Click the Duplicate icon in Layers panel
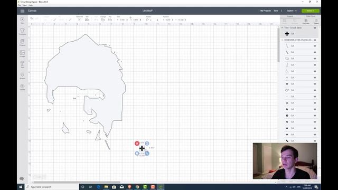Viewport: 338px width, 190px height. [x=306, y=21]
